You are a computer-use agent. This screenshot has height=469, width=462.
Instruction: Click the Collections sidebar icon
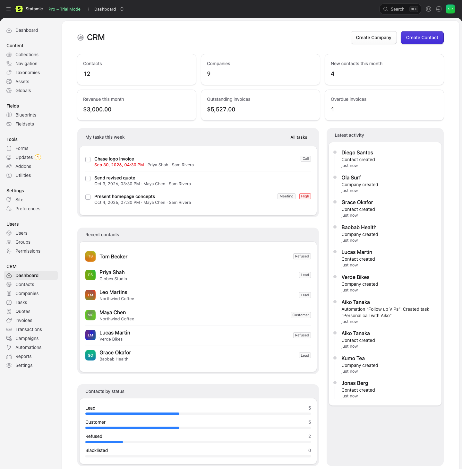pos(9,55)
